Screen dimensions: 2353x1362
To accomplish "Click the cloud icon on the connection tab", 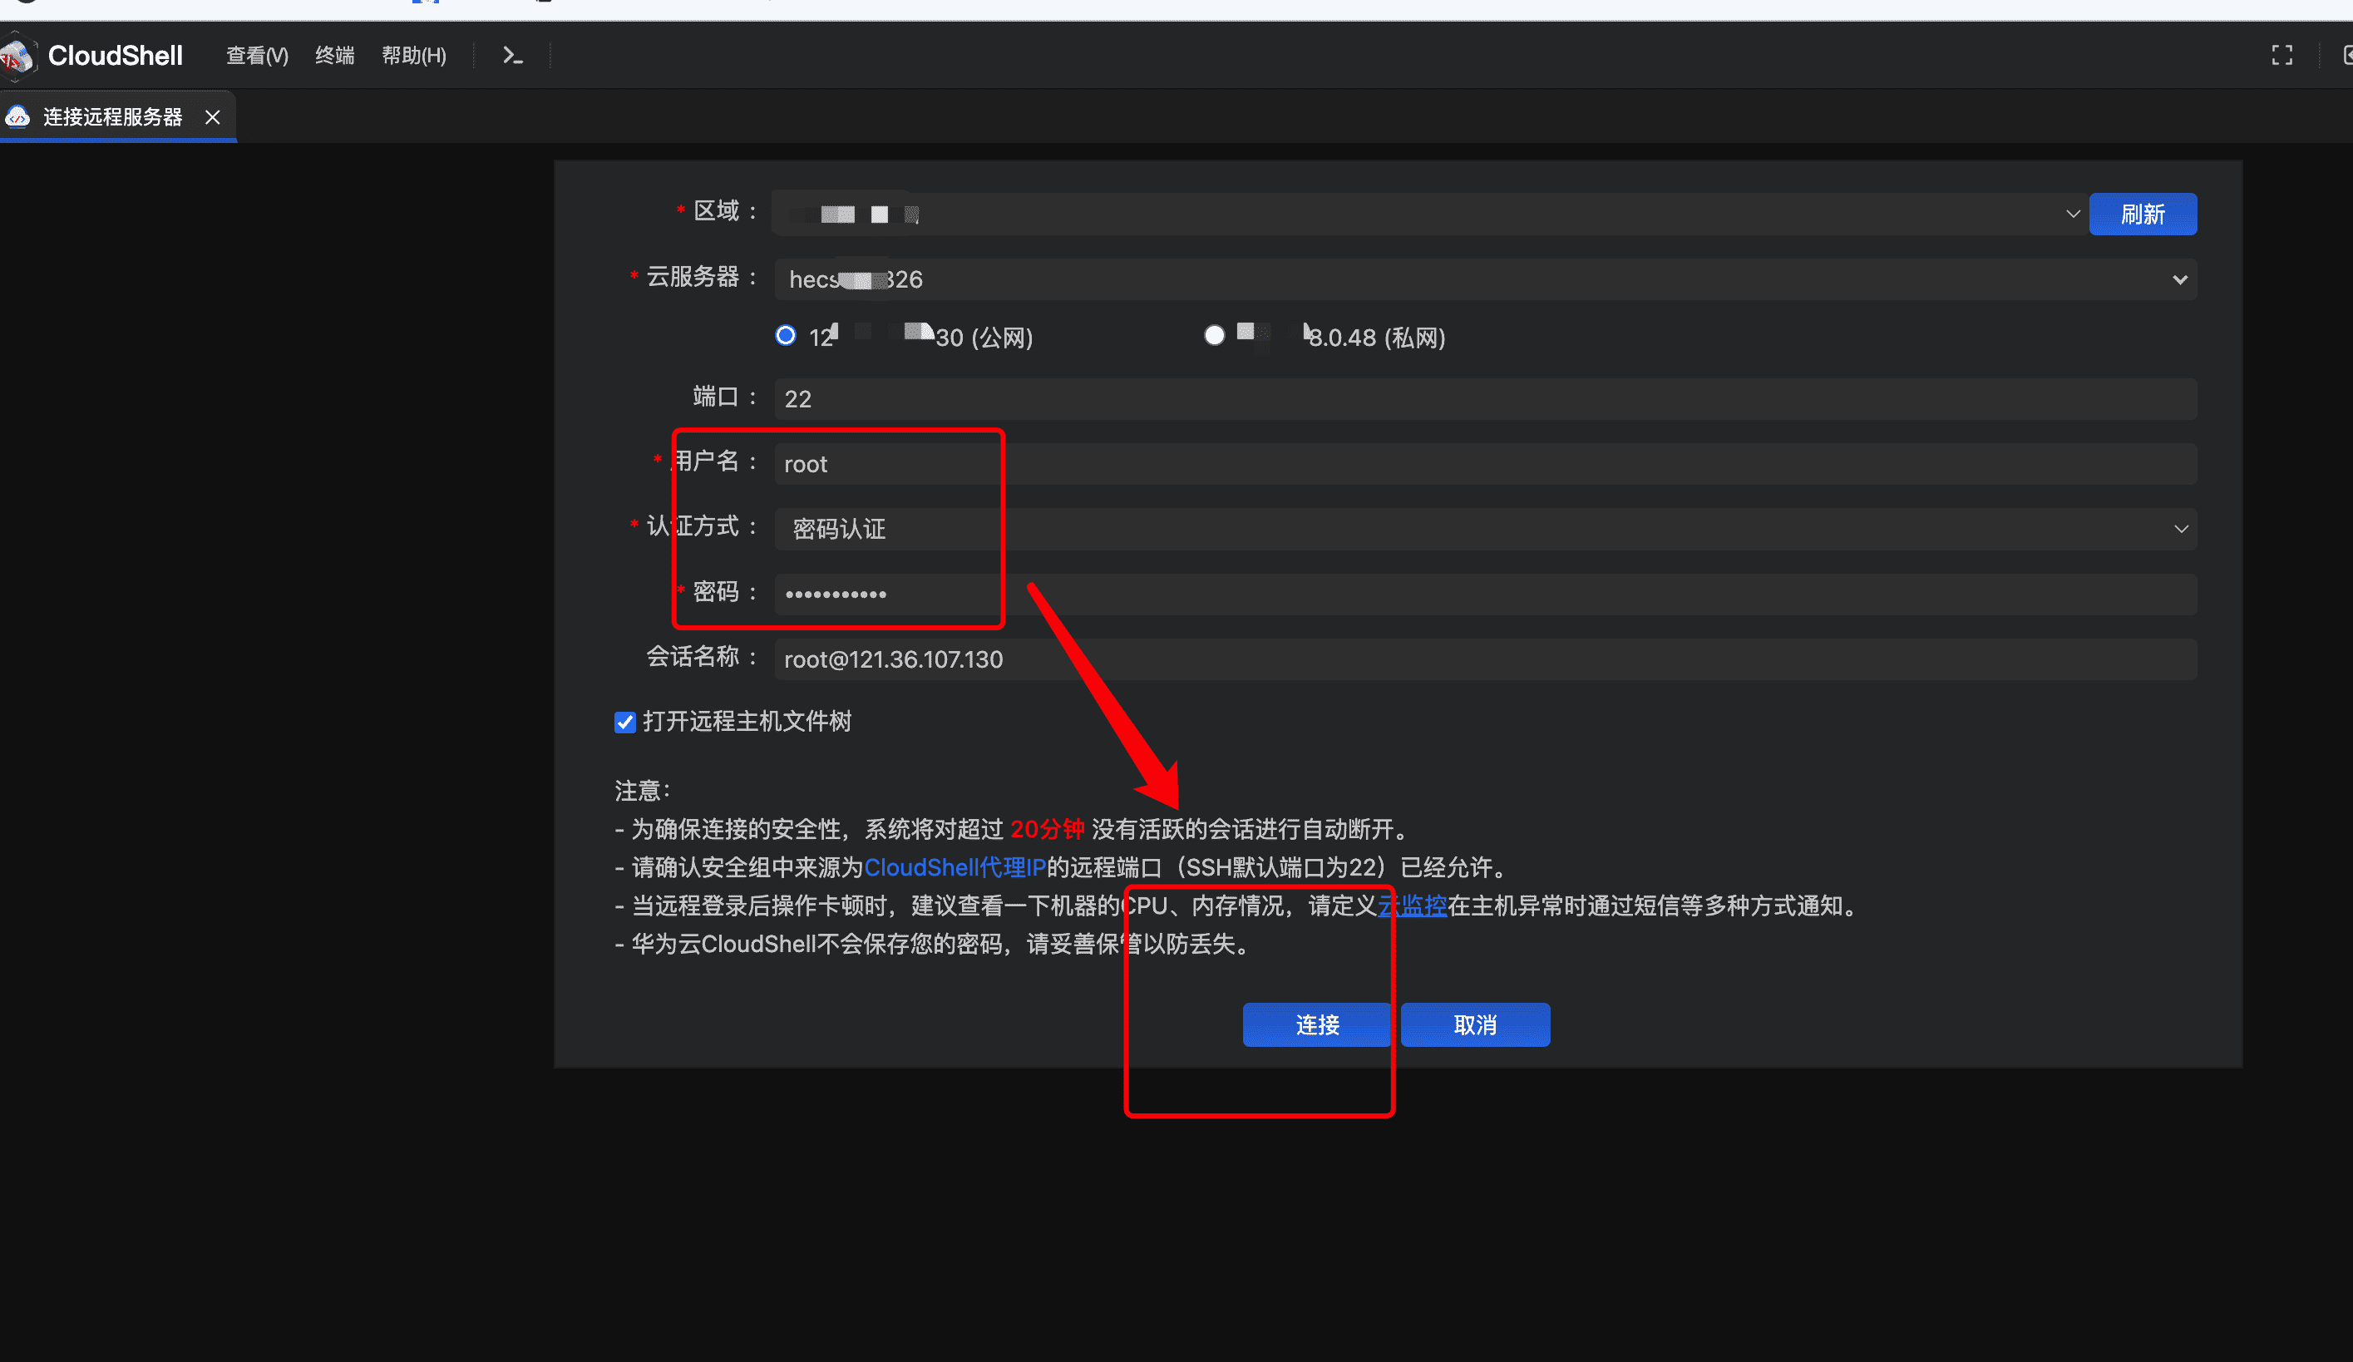I will tap(17, 117).
